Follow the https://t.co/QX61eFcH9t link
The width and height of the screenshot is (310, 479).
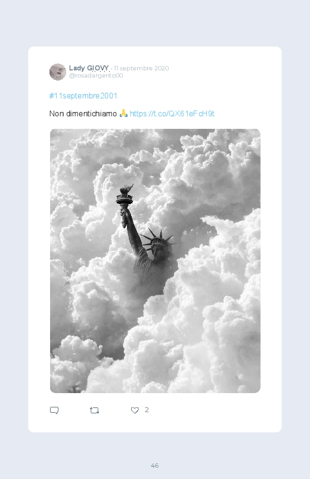(x=172, y=114)
